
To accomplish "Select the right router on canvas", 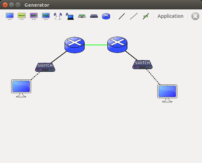I will point(117,45).
